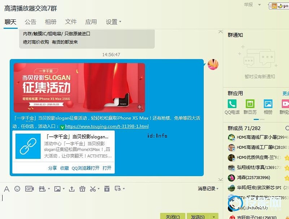Viewport: 289px width, 219px height.
Task: Switch to the 应用 tab
Action: 91,22
